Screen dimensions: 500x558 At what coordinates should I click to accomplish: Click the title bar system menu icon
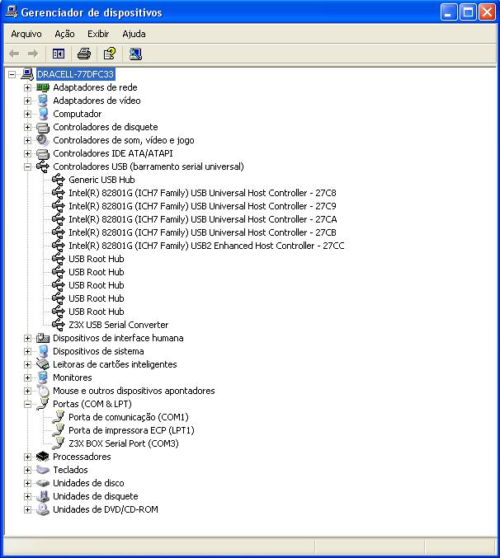coord(11,12)
